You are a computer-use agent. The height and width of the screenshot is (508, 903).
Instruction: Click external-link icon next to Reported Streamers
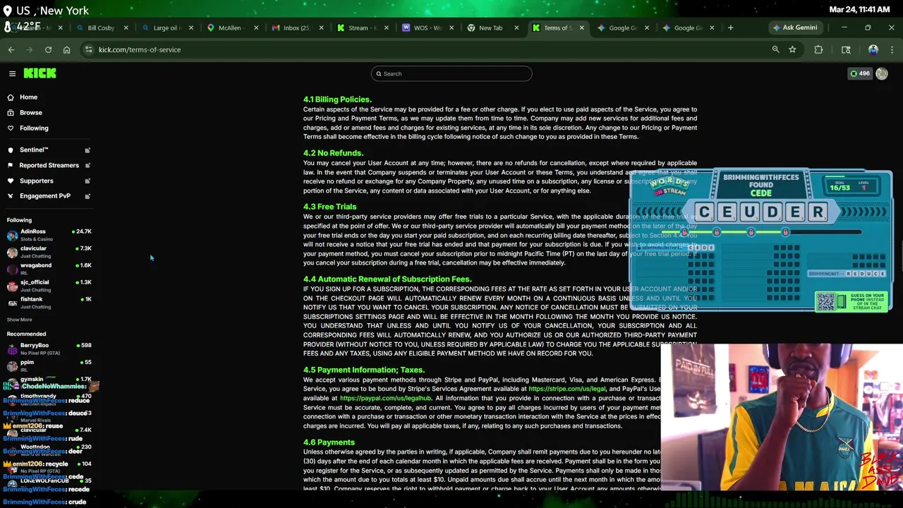[x=87, y=166]
